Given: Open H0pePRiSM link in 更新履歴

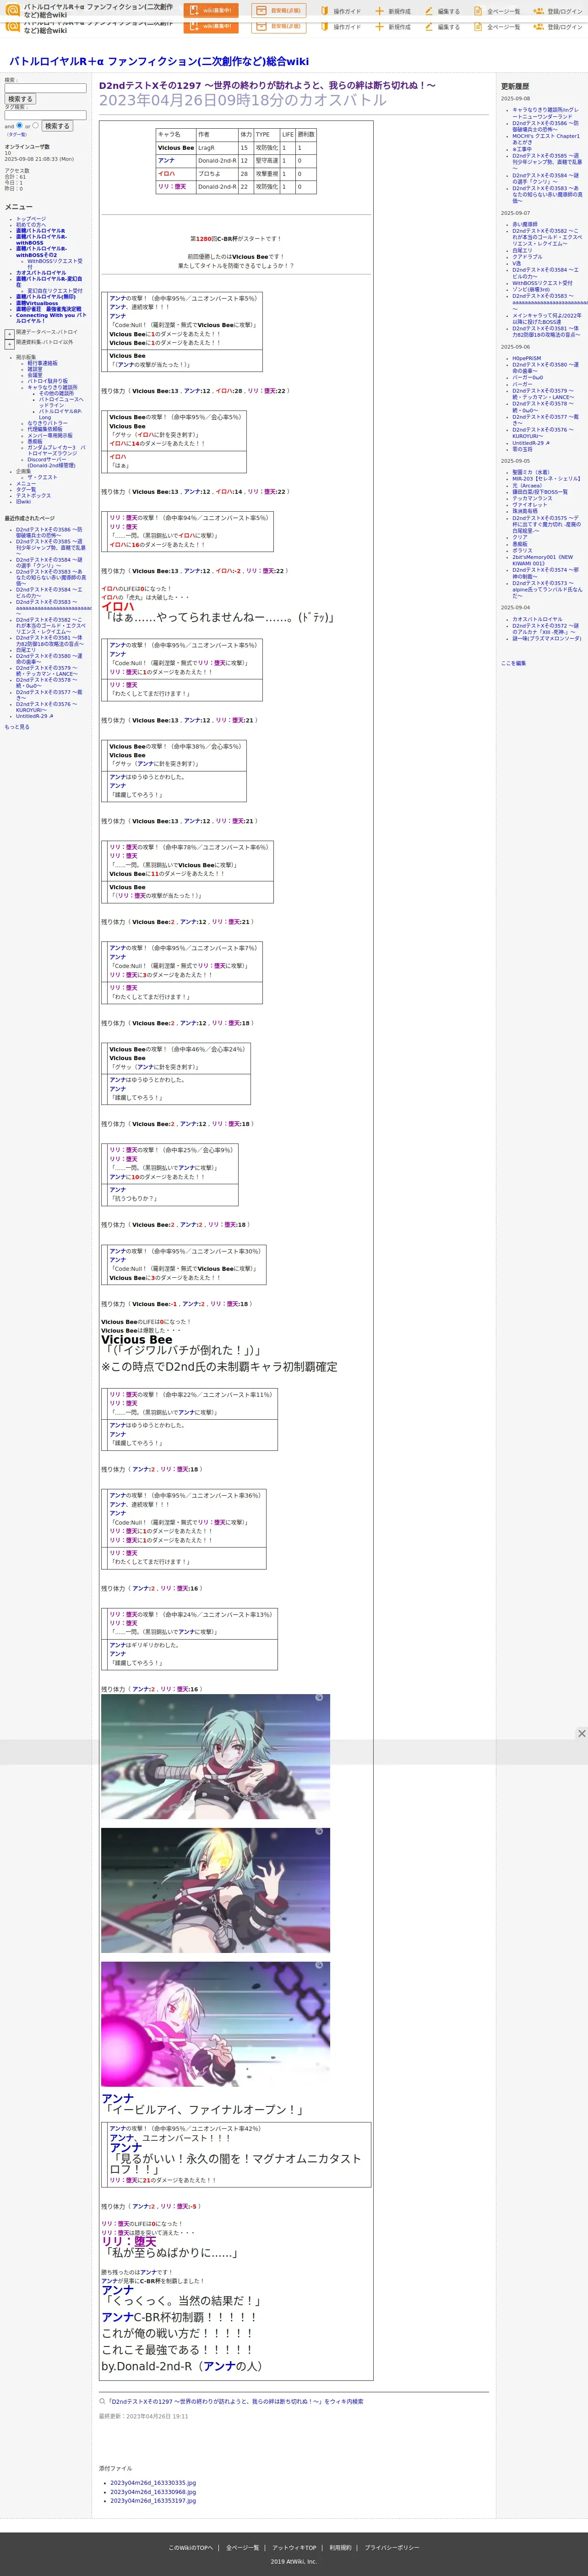Looking at the screenshot, I should click(x=527, y=358).
